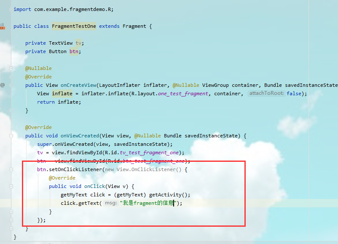338x244 pixels.
Task: Click the 'false' argument value
Action: [x=294, y=94]
